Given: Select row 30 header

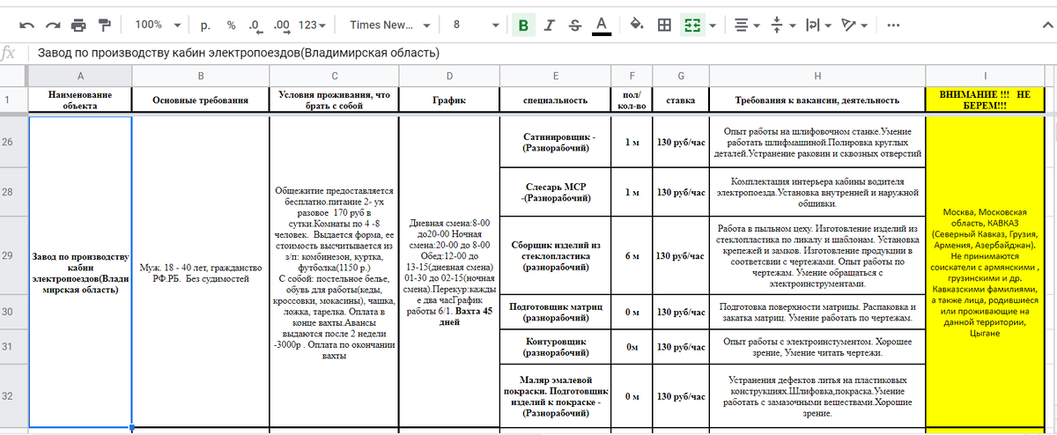Looking at the screenshot, I should point(14,312).
